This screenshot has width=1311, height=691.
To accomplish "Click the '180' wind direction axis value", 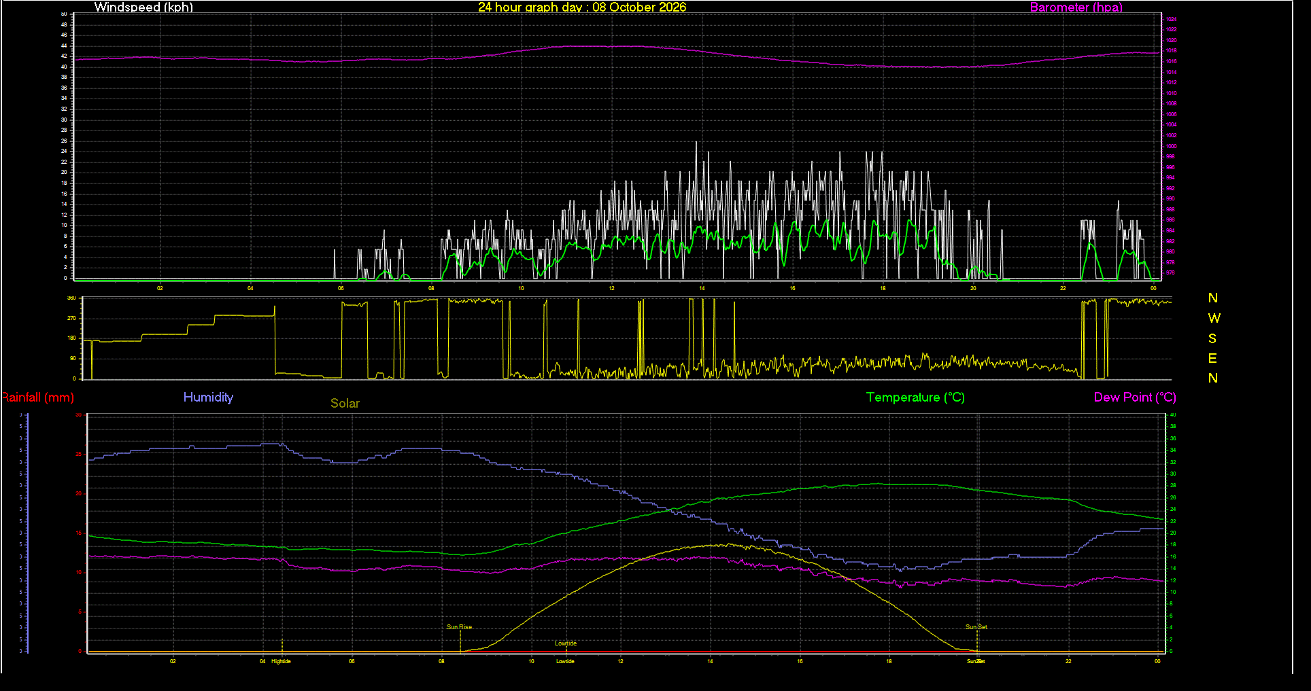I will click(71, 338).
